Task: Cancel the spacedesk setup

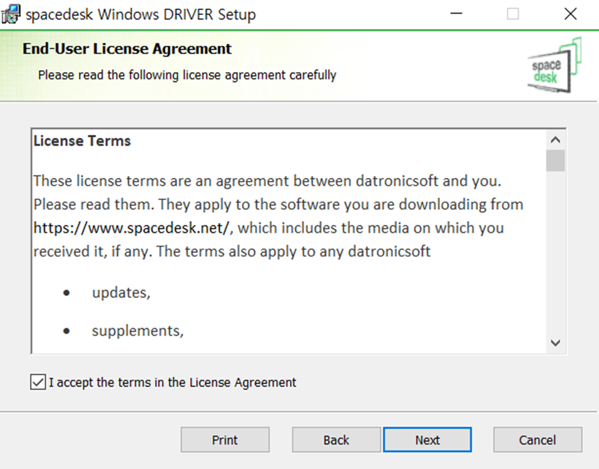Action: pyautogui.click(x=538, y=440)
